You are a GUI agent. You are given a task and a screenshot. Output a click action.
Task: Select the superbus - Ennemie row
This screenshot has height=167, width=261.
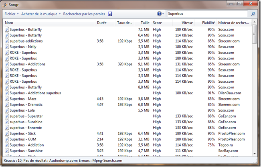[x=127, y=128]
